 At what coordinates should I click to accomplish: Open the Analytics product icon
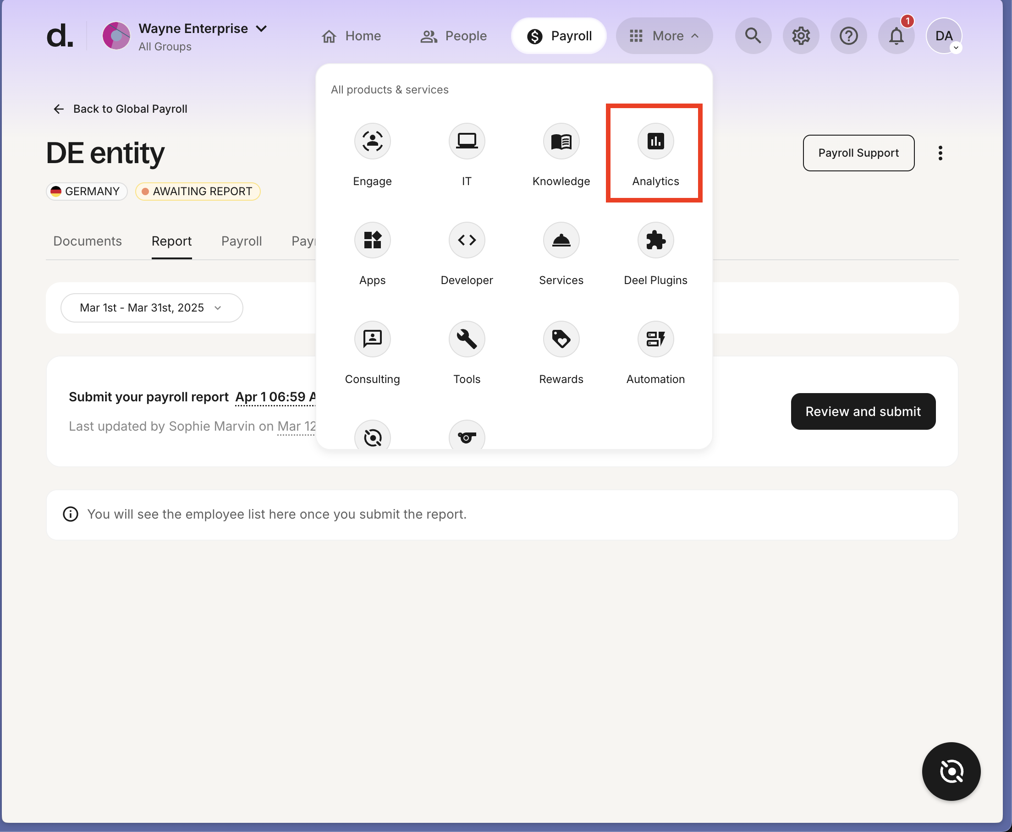point(655,142)
